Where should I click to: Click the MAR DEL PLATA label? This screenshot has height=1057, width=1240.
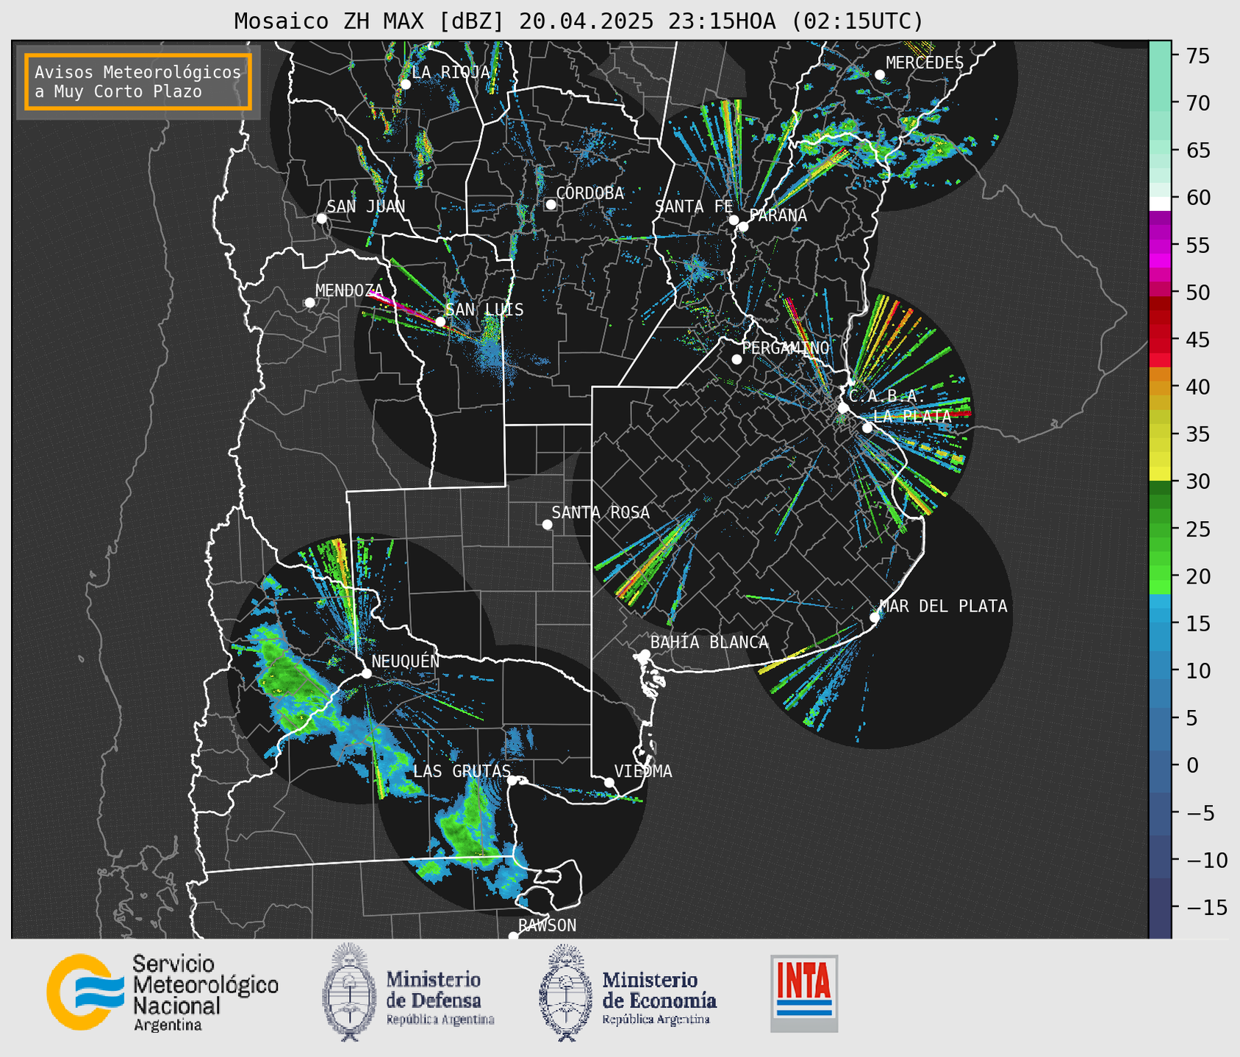point(944,606)
